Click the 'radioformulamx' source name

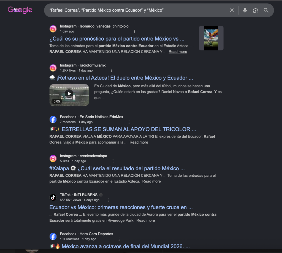(93, 65)
